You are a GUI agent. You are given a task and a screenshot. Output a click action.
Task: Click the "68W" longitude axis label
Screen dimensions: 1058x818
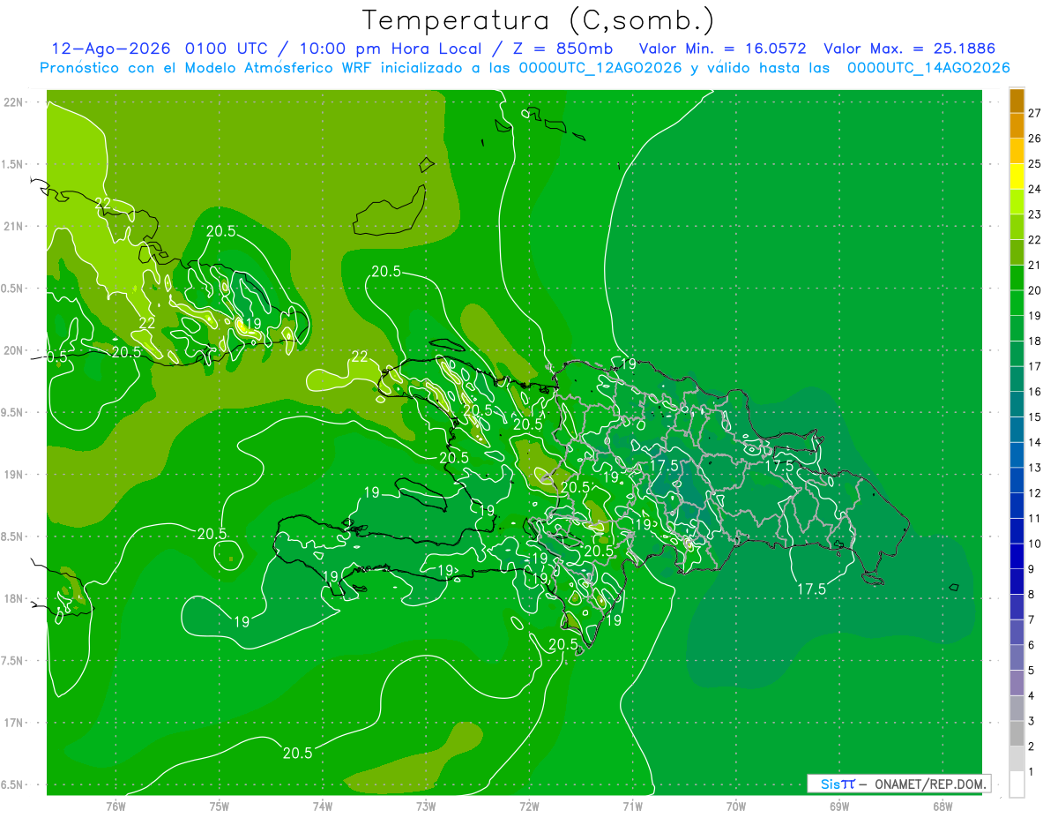coord(943,806)
